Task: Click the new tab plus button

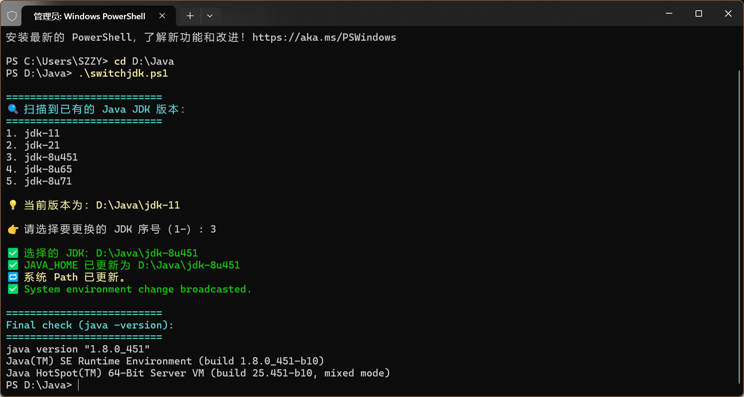Action: pos(190,15)
